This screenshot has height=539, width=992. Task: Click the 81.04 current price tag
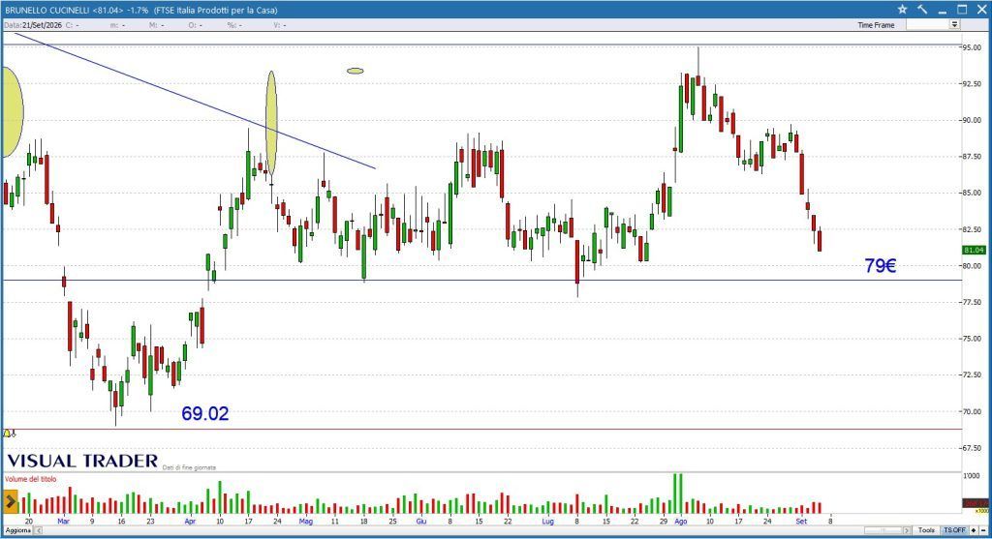tap(975, 251)
